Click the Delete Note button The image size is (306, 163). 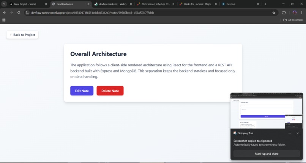[x=110, y=91]
